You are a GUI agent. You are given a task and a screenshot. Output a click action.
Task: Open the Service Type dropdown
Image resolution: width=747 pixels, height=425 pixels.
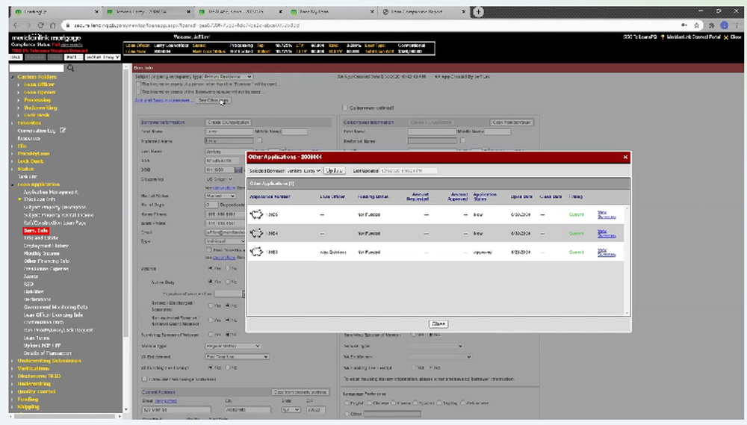coord(233,346)
